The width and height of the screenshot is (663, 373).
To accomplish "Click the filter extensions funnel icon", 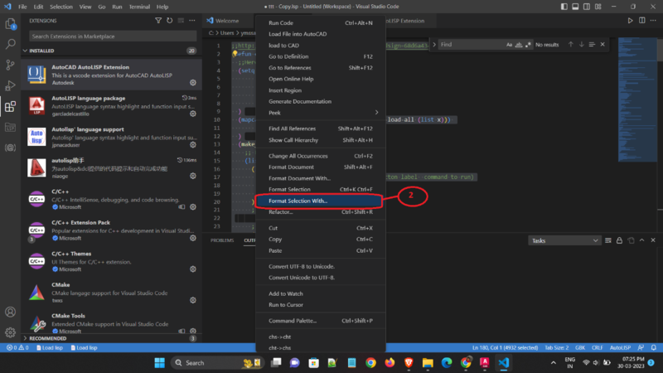I will coord(158,20).
